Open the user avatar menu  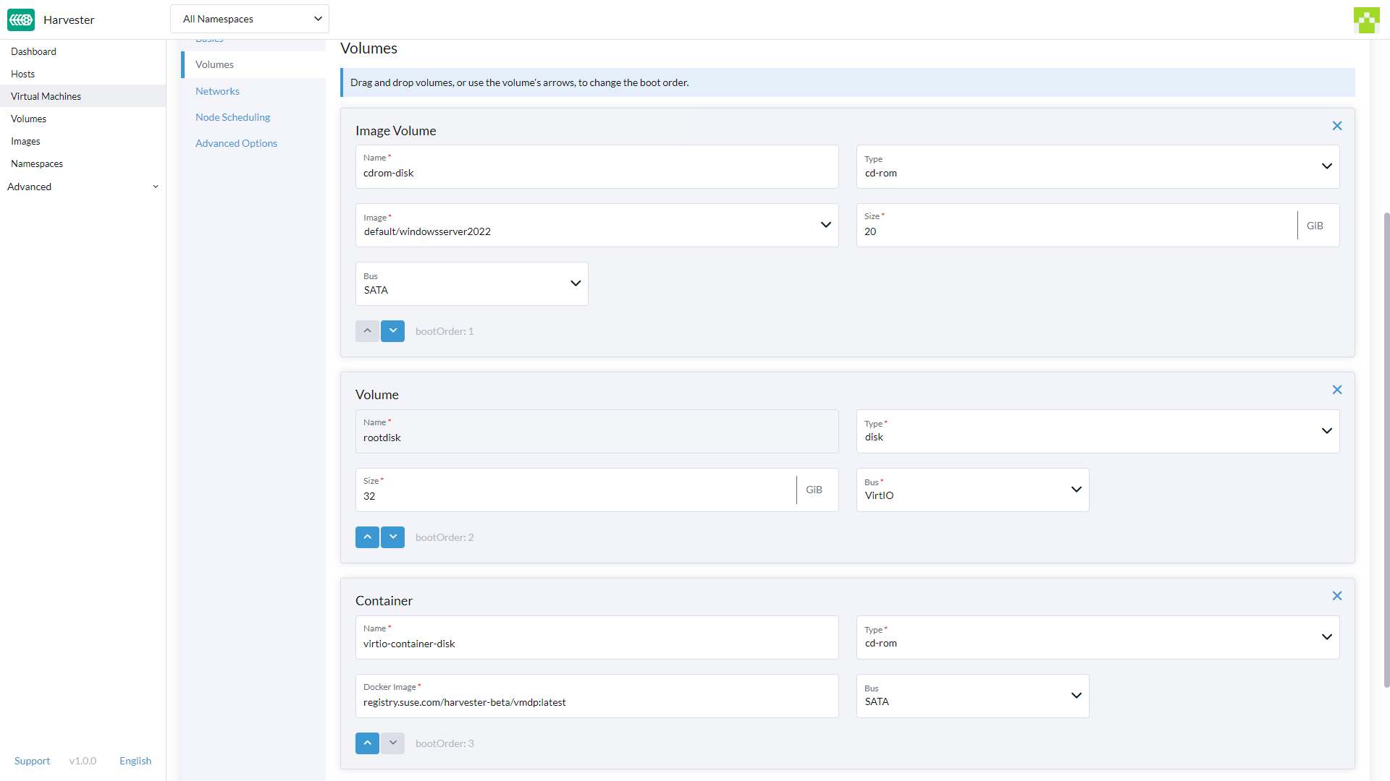click(1366, 20)
